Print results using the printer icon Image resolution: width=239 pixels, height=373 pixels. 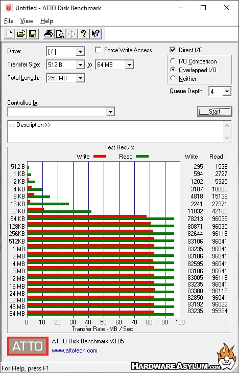[49, 34]
